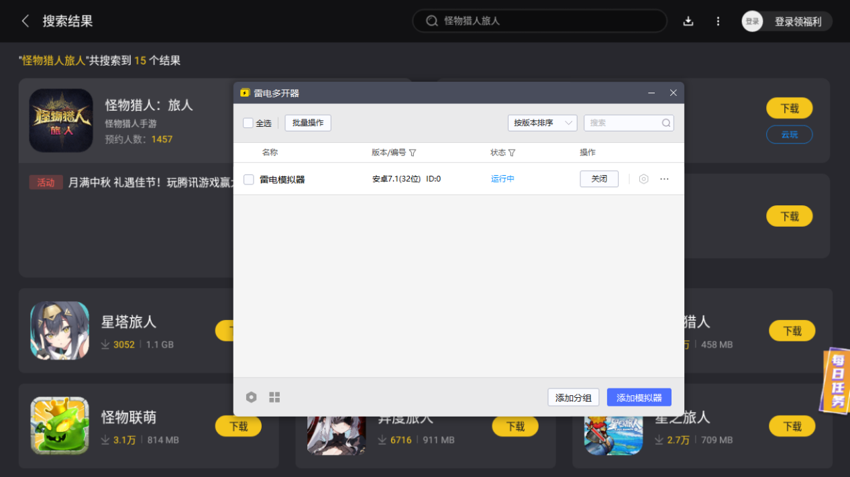This screenshot has height=477, width=850.
Task: Open the 版本/编号 column filter
Action: pos(413,153)
